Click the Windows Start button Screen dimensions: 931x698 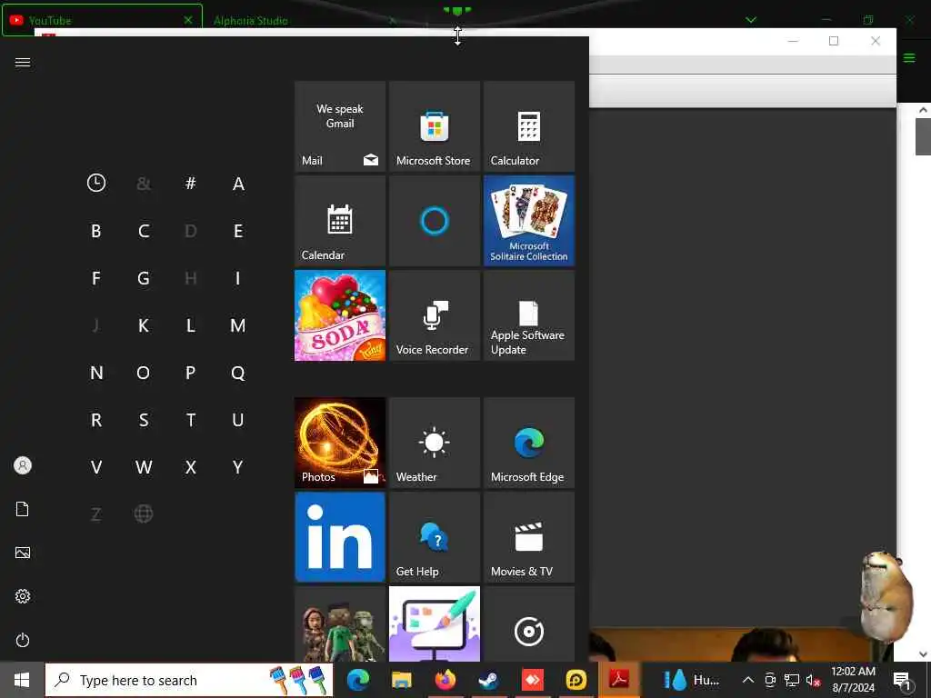22,680
